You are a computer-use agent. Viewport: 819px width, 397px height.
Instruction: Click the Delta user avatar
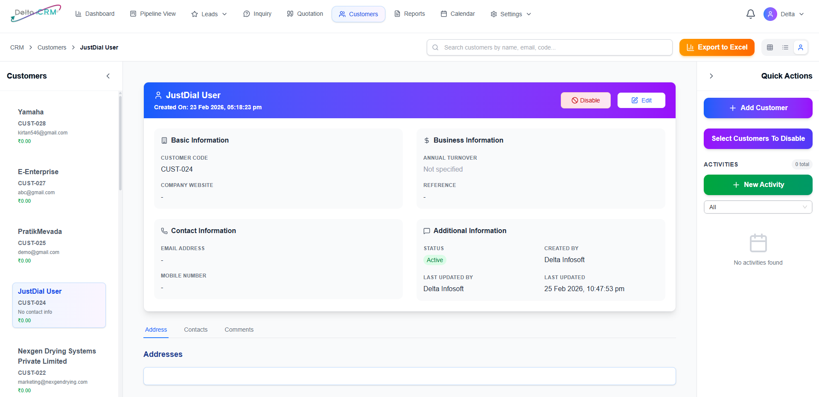click(770, 14)
